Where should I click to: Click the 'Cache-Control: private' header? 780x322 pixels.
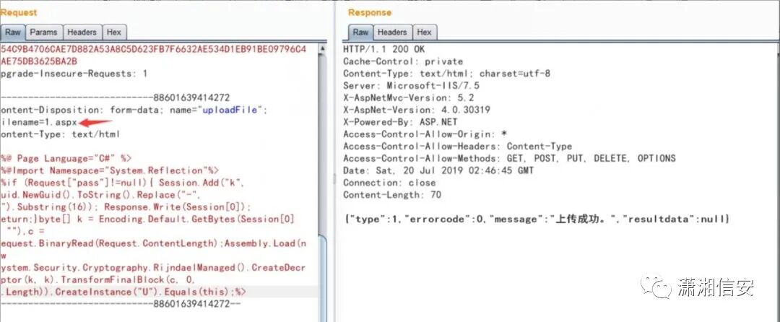(403, 61)
